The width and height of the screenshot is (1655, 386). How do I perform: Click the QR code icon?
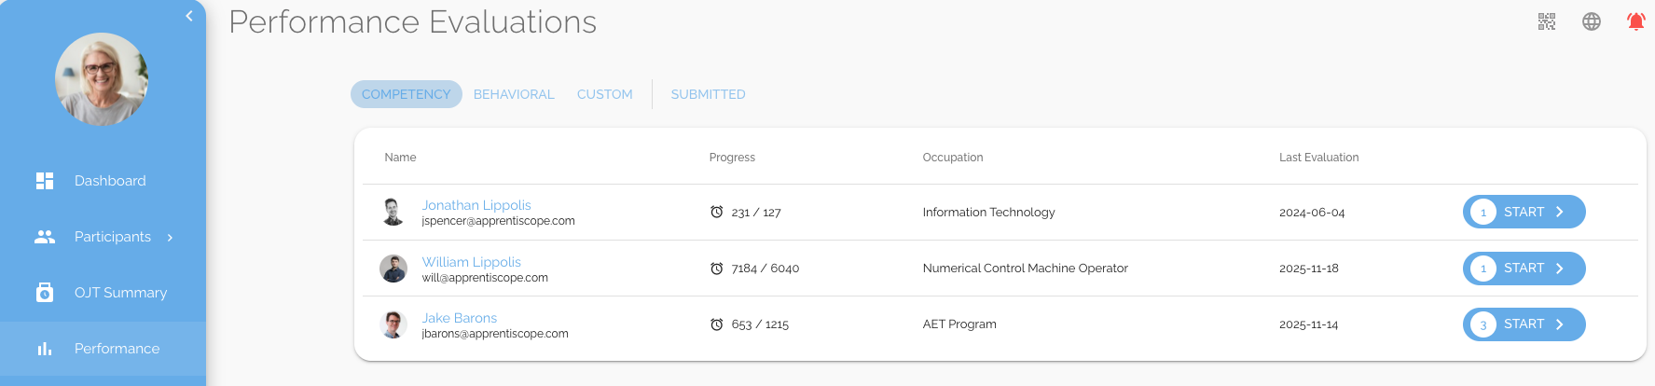[x=1546, y=21]
